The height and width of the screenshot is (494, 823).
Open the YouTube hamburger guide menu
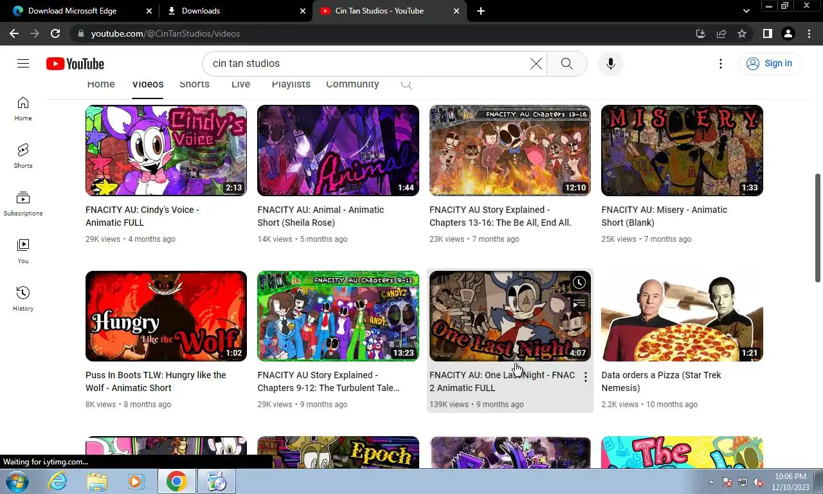pos(23,63)
